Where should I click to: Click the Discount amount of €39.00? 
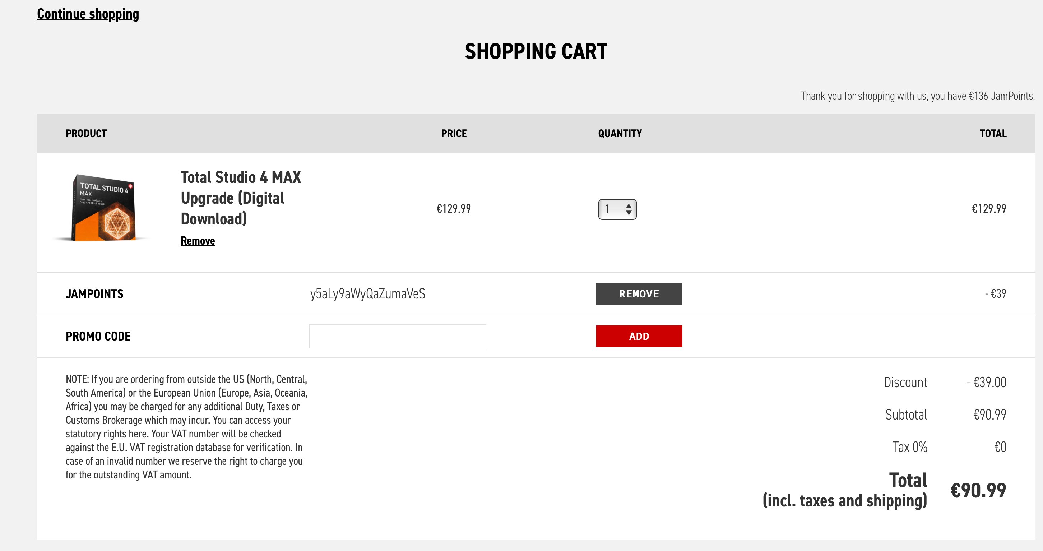(x=986, y=383)
